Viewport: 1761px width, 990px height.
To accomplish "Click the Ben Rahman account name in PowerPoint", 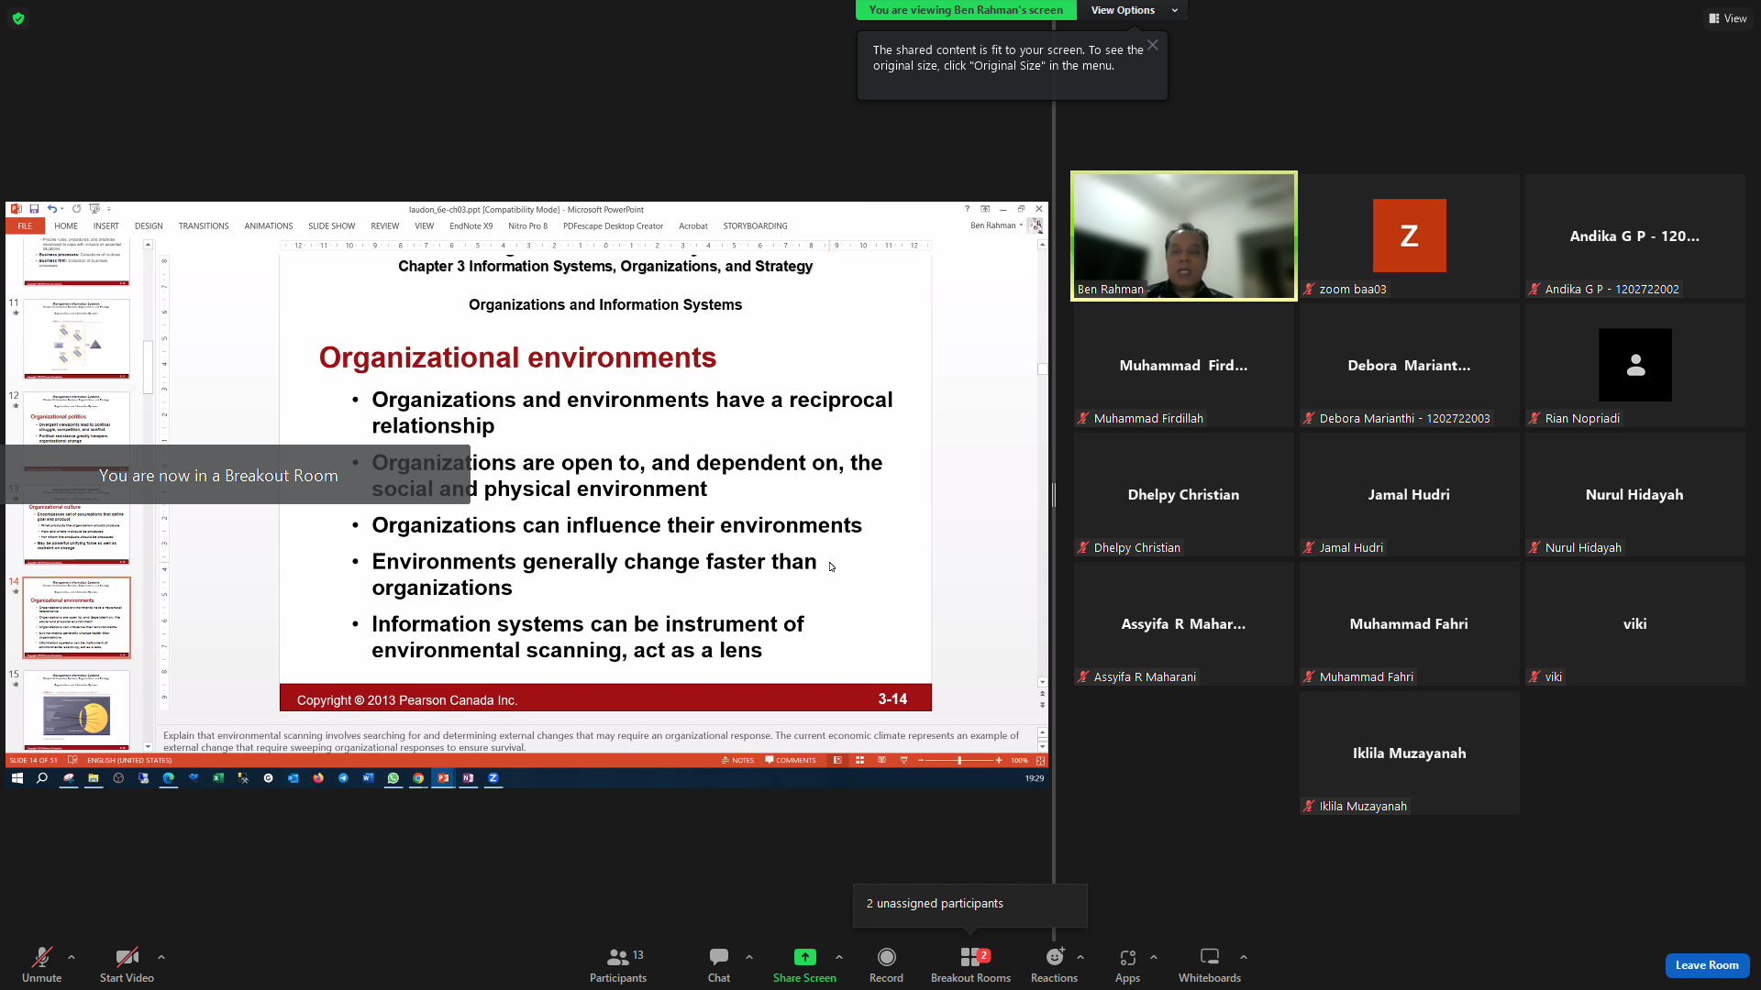I will 993,225.
